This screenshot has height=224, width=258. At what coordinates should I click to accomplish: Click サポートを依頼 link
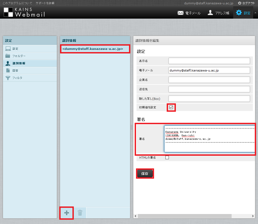[45, 3]
